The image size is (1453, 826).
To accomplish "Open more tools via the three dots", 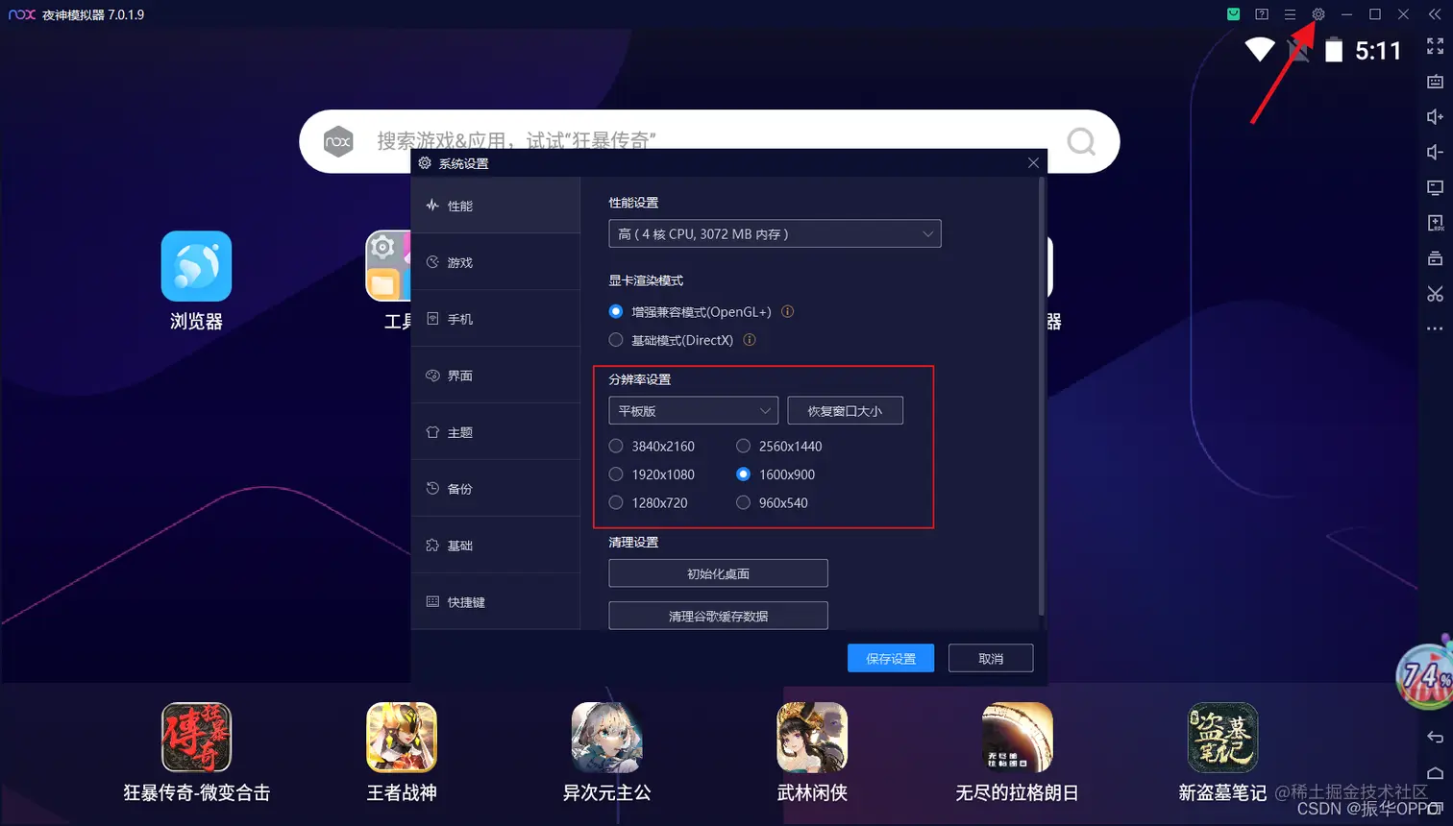I will [1435, 328].
